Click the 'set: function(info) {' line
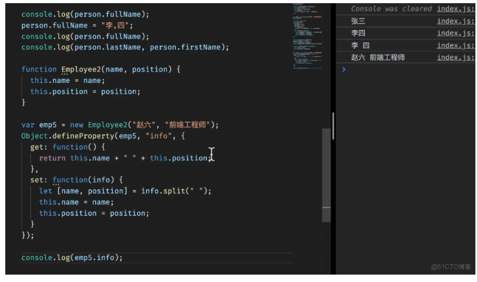Viewport: 477px width, 282px height. [x=76, y=180]
